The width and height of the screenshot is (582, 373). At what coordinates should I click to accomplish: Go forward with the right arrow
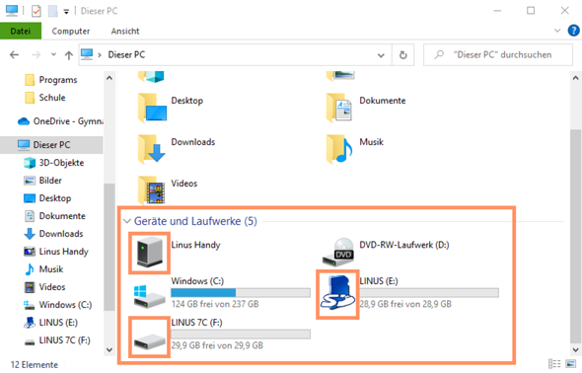36,55
